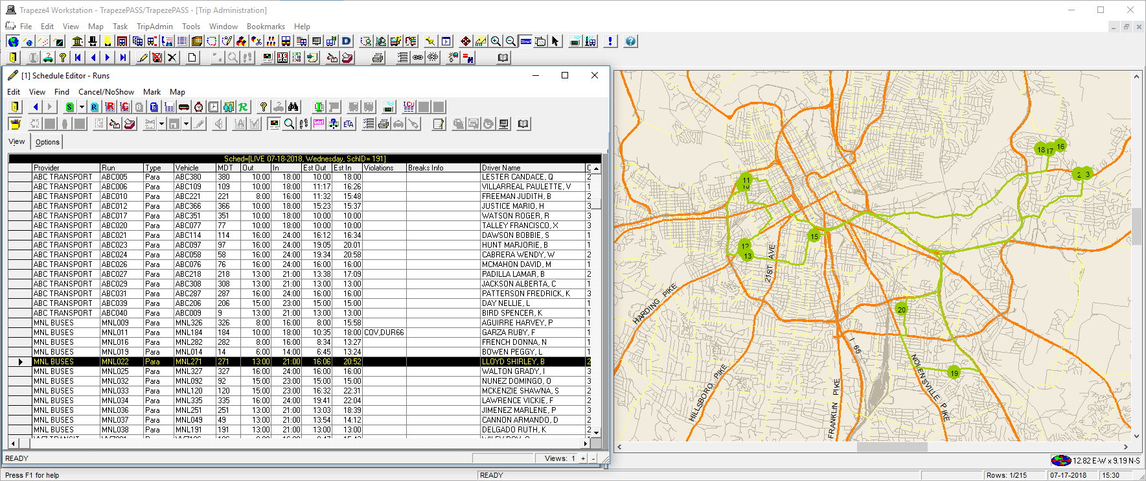Toggle the Stretch map mode button
The image size is (1146, 481).
click(x=525, y=41)
